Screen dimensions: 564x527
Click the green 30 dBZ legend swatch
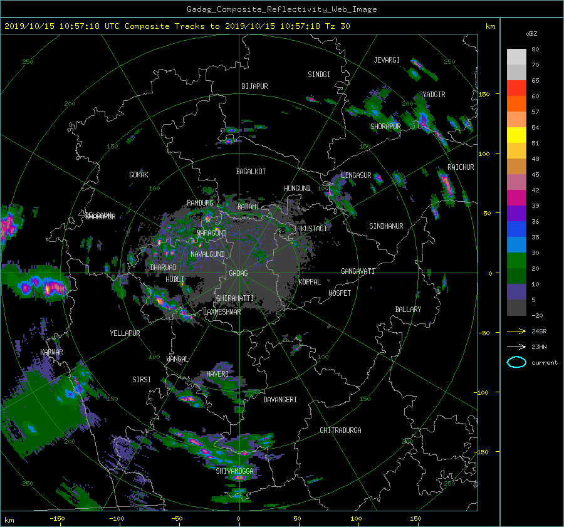tap(516, 261)
